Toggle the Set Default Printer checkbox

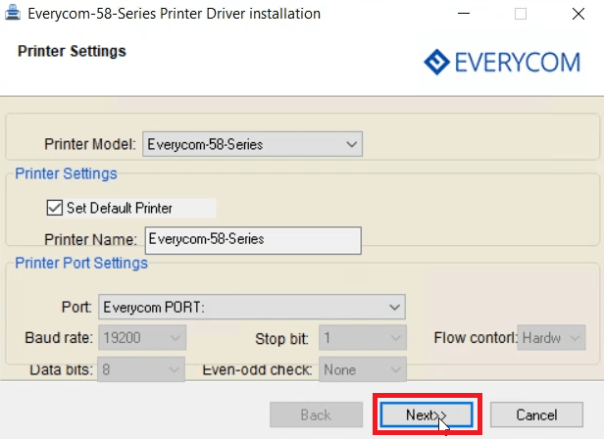(x=54, y=208)
